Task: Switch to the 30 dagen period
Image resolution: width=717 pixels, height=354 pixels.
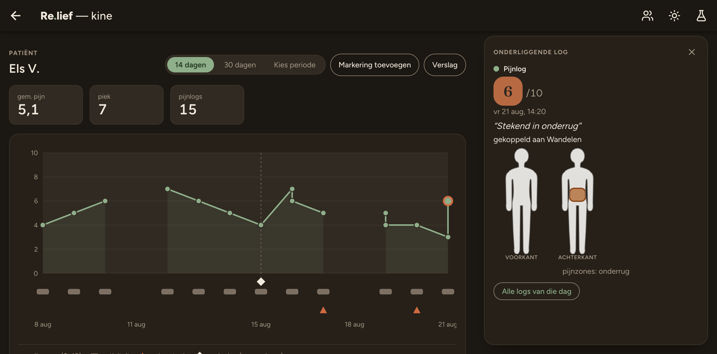Action: pyautogui.click(x=240, y=65)
